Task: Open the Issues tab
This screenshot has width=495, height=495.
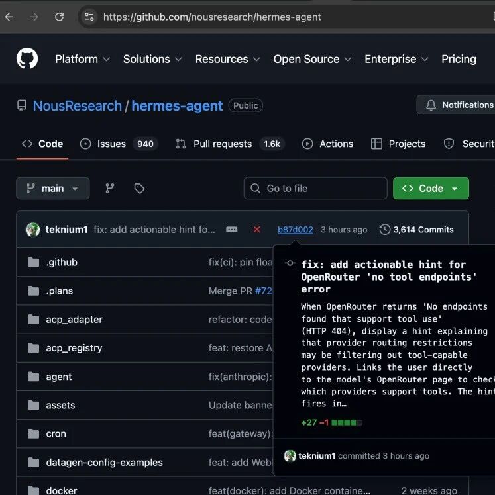Action: 119,144
